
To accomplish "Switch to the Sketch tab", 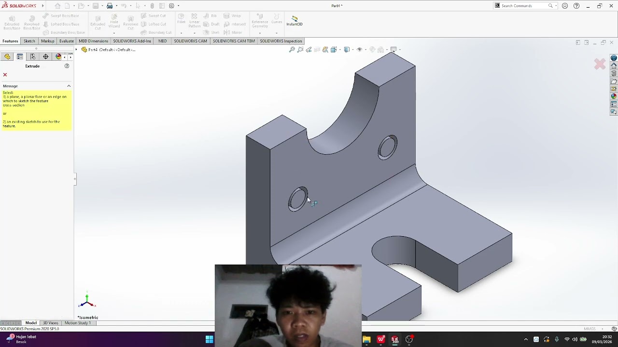I will pyautogui.click(x=29, y=41).
